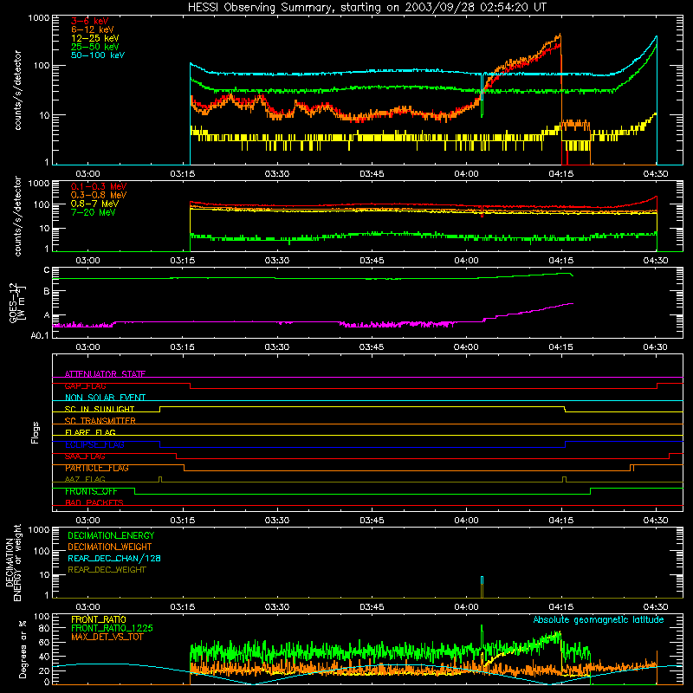
Task: Click the HESSI Observing Summary title text
Action: [366, 7]
